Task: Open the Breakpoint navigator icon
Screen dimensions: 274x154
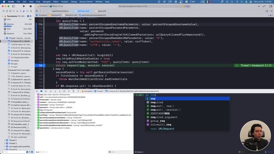Action: pyautogui.click(x=27, y=11)
